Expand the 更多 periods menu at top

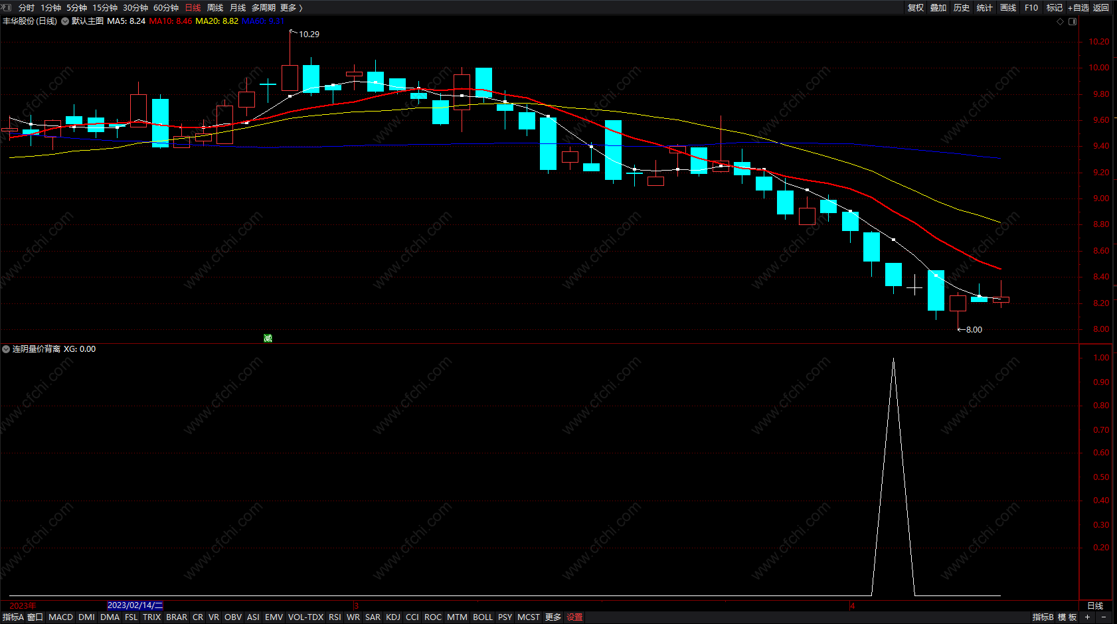coord(291,7)
